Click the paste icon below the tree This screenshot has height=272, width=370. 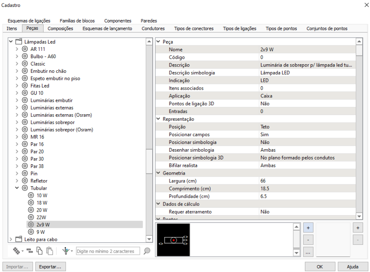pos(49,251)
